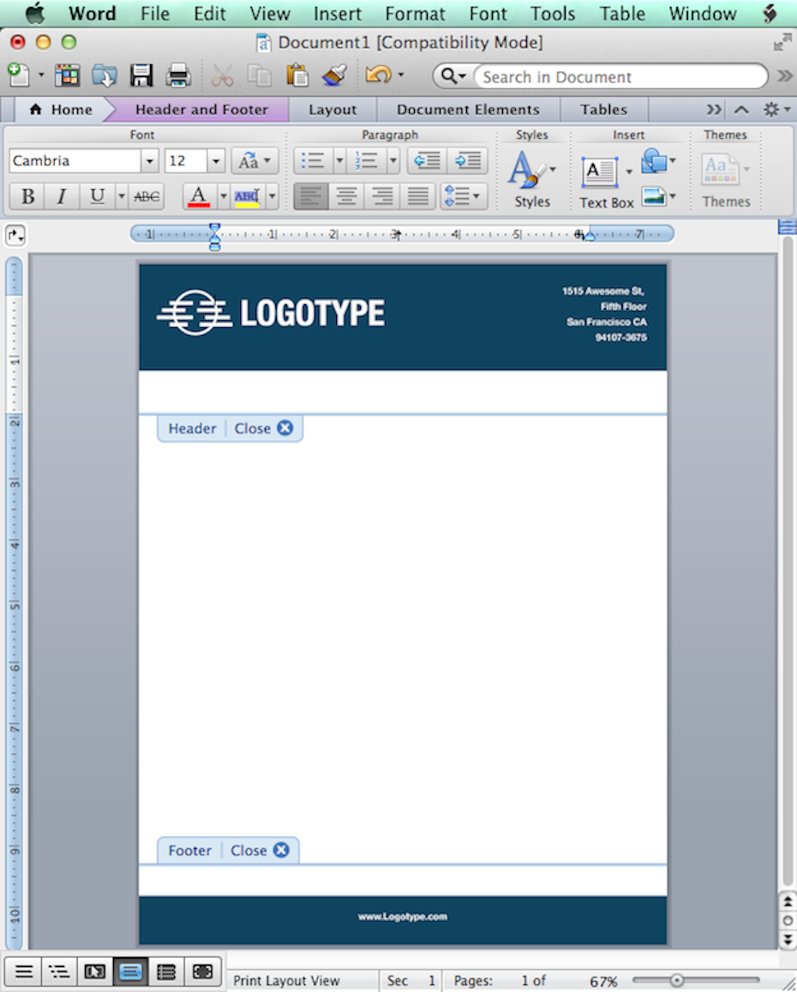Open the Insert menu
This screenshot has height=992, width=797.
click(x=337, y=14)
